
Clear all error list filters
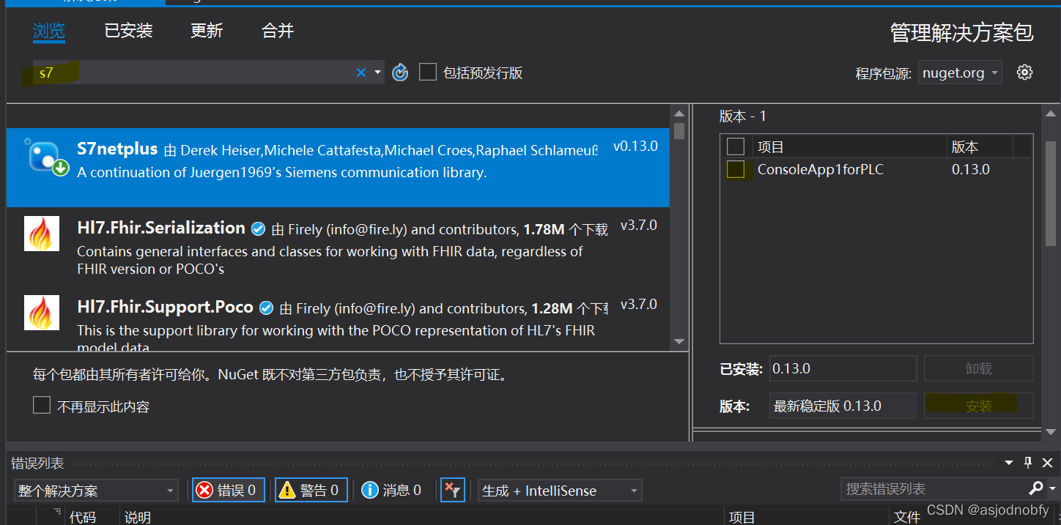point(452,490)
